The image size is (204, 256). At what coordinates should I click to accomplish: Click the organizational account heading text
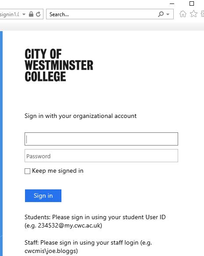pos(80,116)
